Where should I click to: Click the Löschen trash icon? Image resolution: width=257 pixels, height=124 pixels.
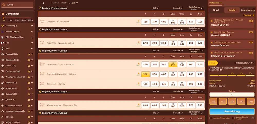[x=254, y=15]
